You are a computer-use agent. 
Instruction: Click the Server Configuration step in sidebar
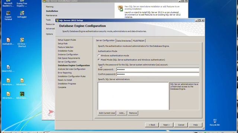coord(67,62)
